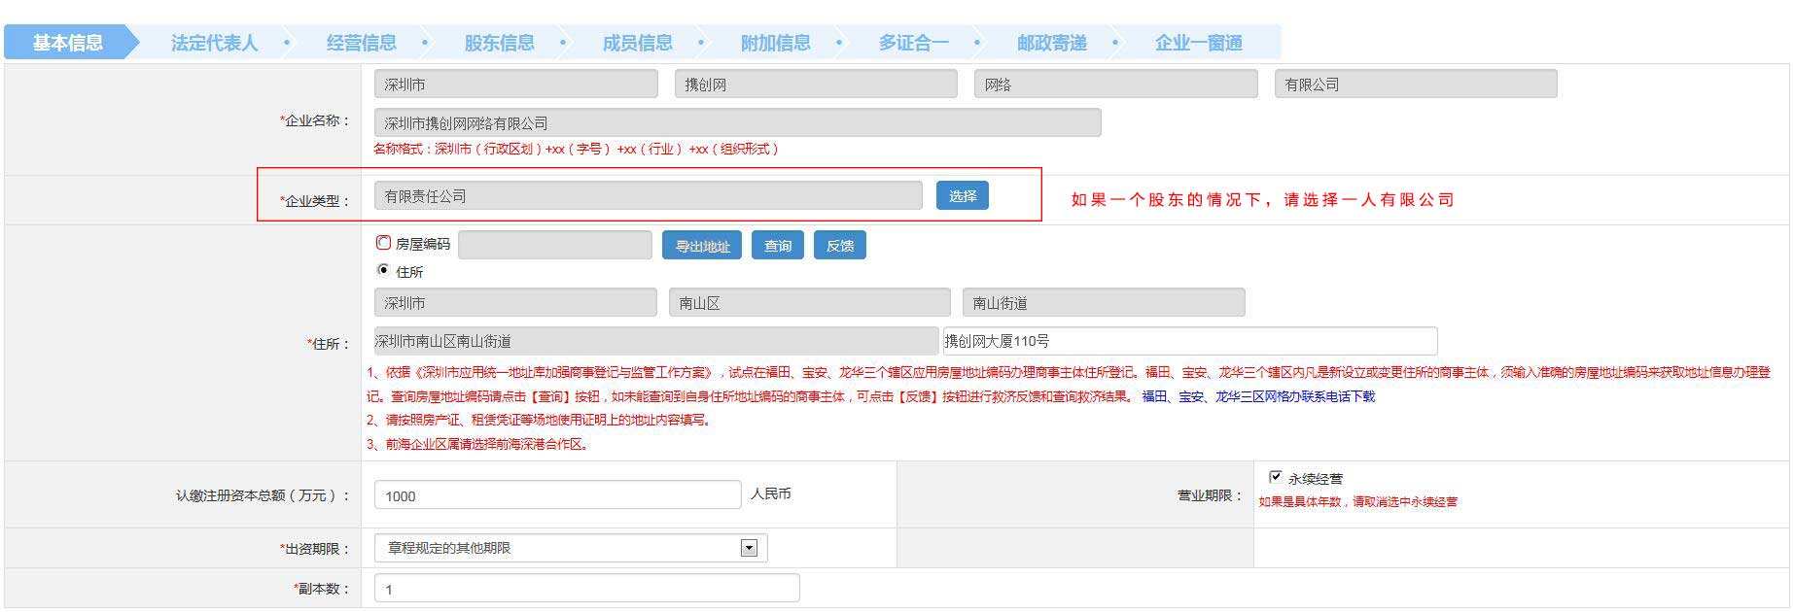Open the 出资期限 dropdown arrow
1794x612 pixels.
(749, 548)
